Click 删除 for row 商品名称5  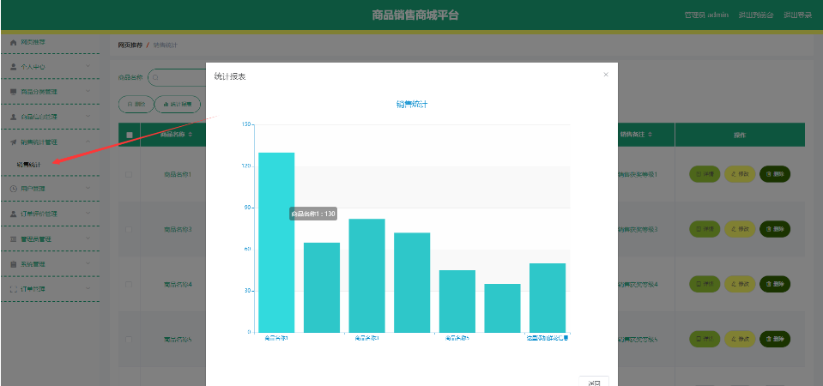[x=775, y=340]
